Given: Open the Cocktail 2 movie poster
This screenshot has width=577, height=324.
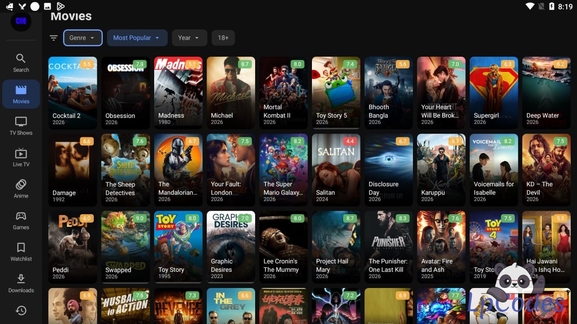Looking at the screenshot, I should point(73,93).
